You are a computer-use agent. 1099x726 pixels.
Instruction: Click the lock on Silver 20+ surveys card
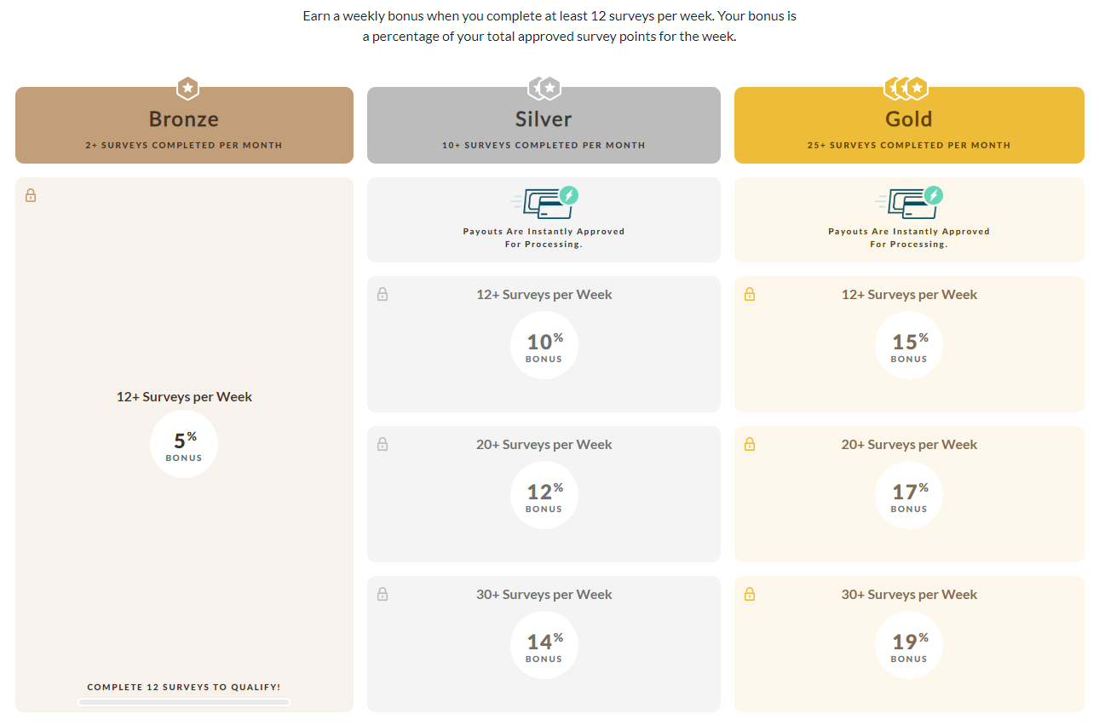coord(383,444)
